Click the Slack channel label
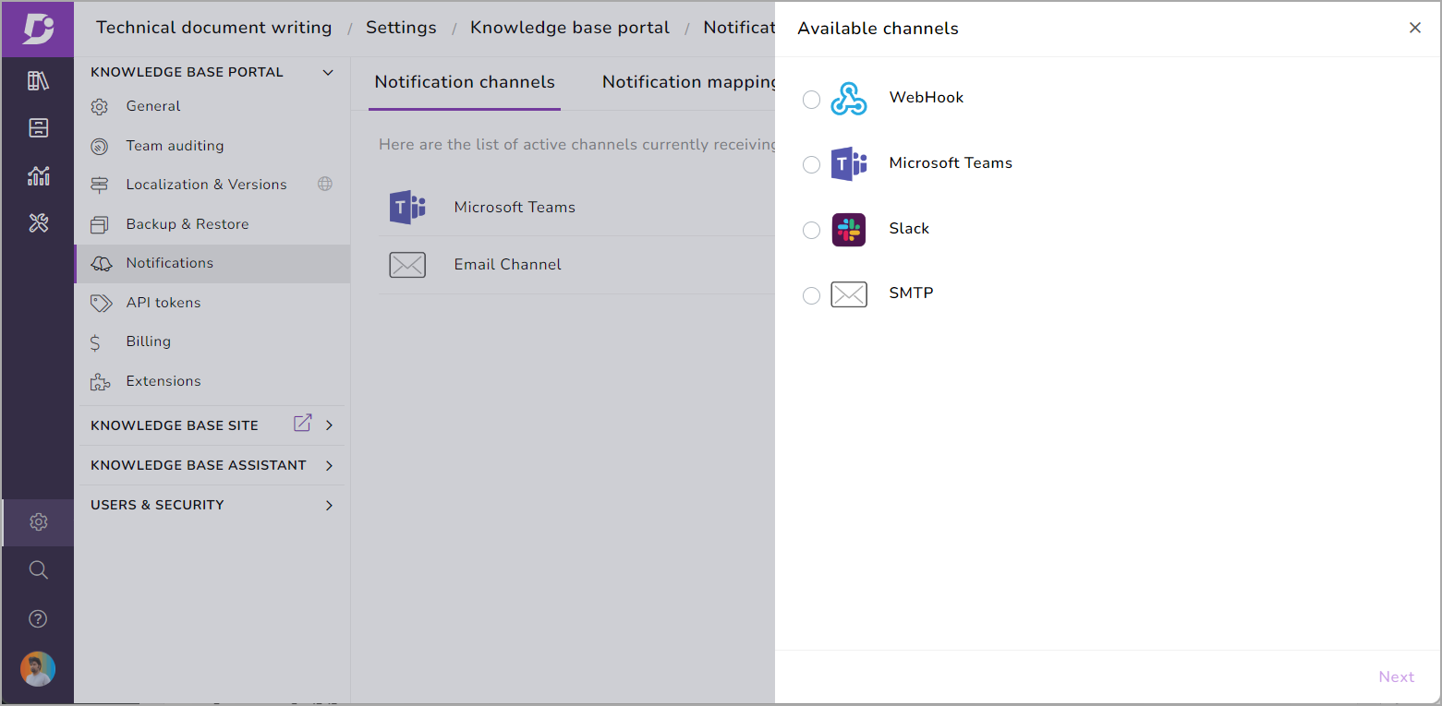Viewport: 1442px width, 706px height. [909, 229]
